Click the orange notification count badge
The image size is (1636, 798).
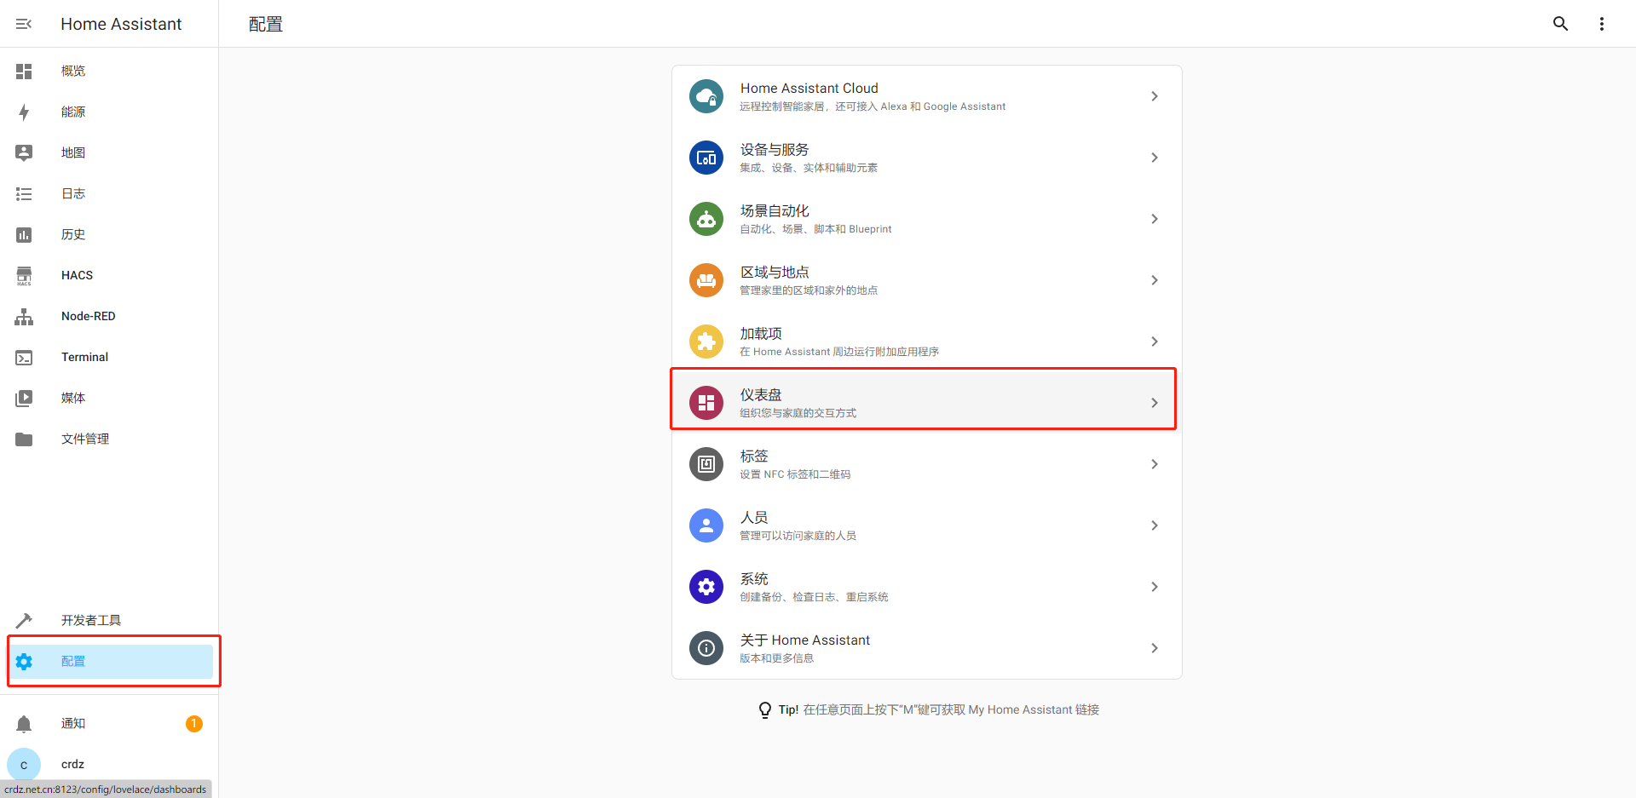[194, 724]
